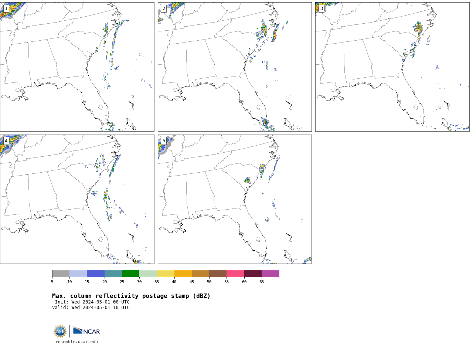Open ensemble member 4 reflectivity map
473x346 pixels.
[x=77, y=199]
